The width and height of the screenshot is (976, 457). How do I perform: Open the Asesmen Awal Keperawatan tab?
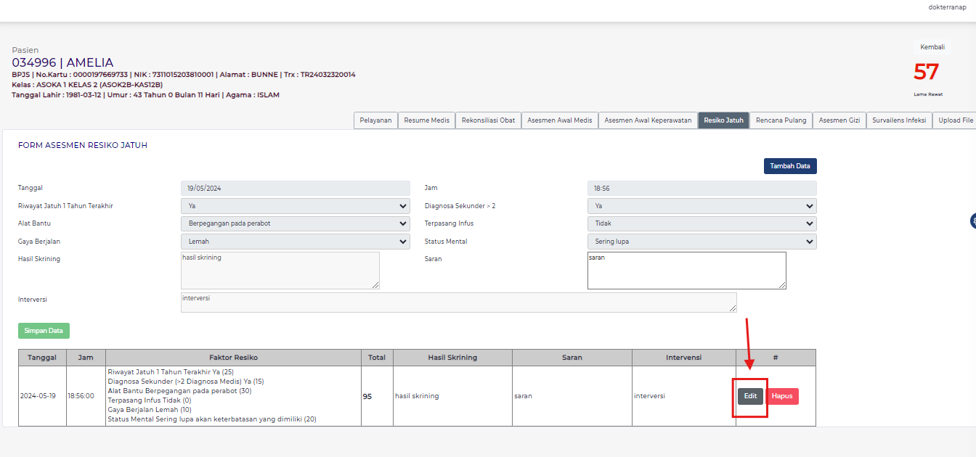point(648,120)
